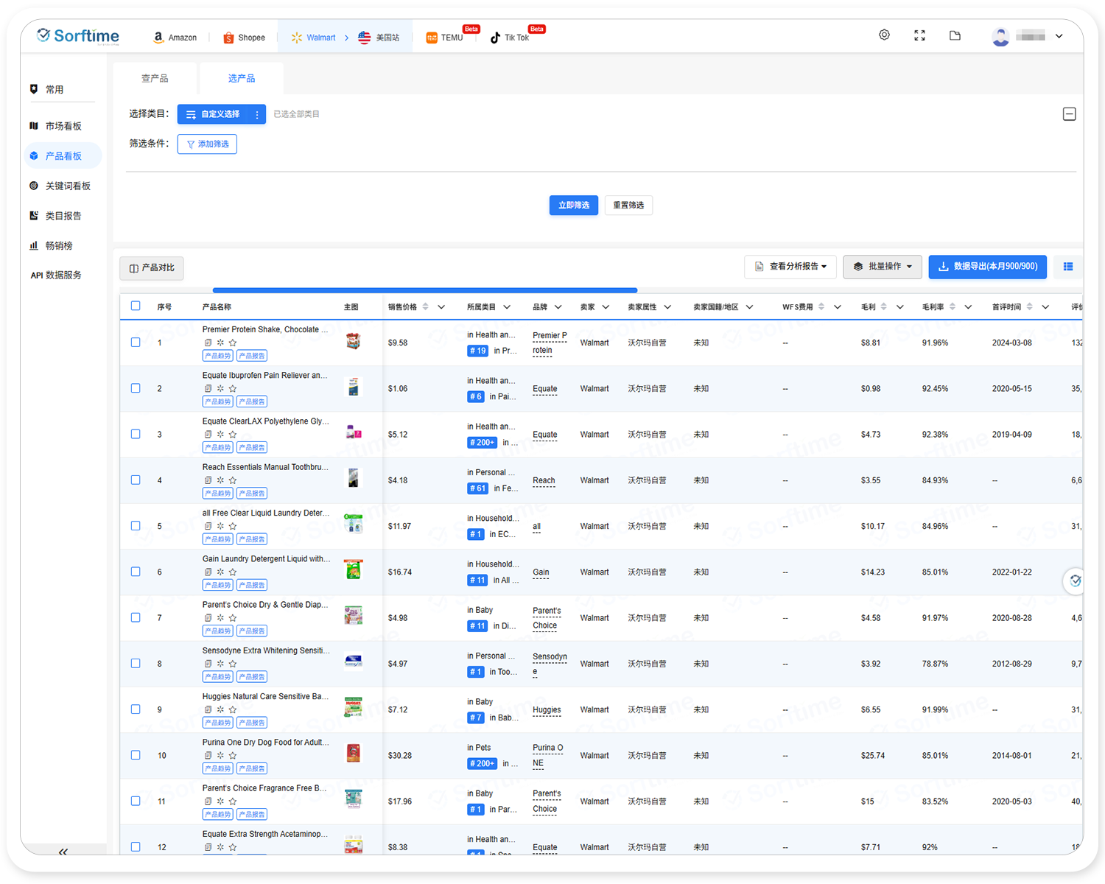Screen dimensions: 1105x884
Task: Star the Premier Protein Shake product
Action: coord(233,343)
